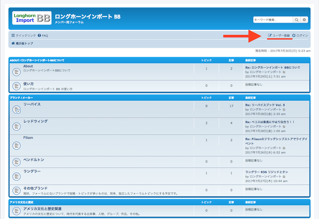Screen dimensions: 319x219
Task: Click the forum icon beside 使い方
Action: [x=16, y=86]
